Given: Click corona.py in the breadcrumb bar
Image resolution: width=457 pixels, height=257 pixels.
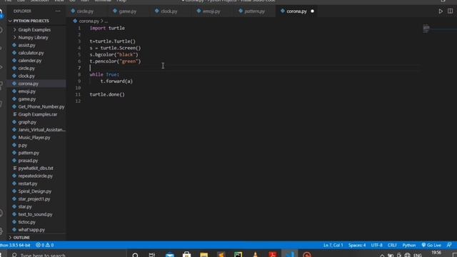Looking at the screenshot, I should tap(89, 21).
